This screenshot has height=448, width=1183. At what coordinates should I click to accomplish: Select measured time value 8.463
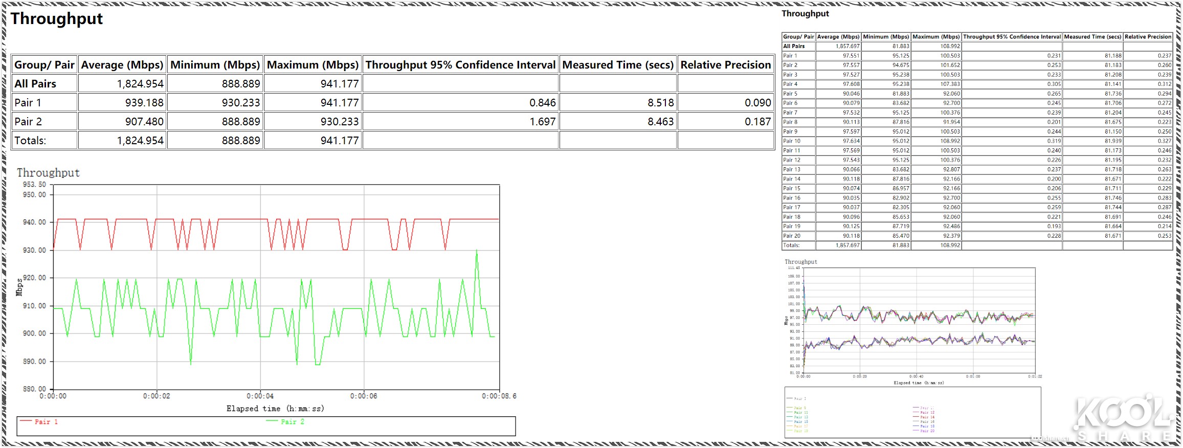(661, 122)
